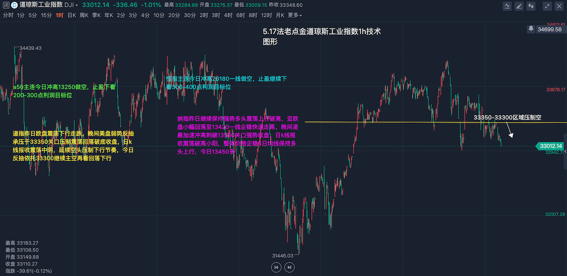567x276 pixels.
Task: Choose the 30分 interval
Action: point(190,15)
